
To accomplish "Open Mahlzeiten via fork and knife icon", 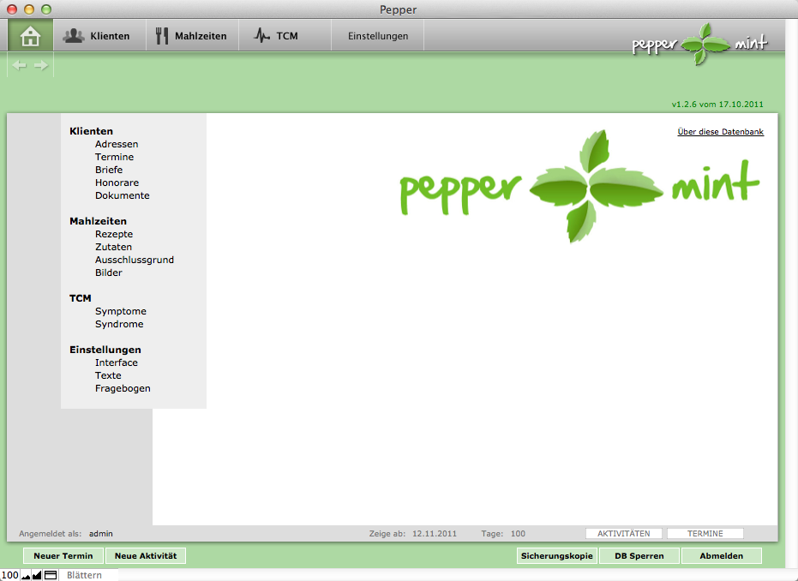I will click(163, 36).
